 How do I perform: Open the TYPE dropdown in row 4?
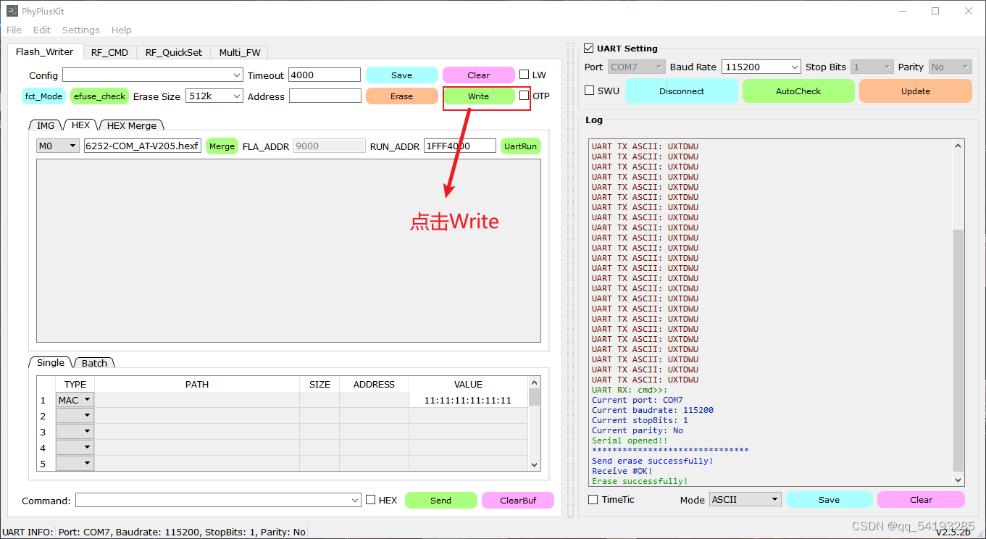tap(75, 448)
